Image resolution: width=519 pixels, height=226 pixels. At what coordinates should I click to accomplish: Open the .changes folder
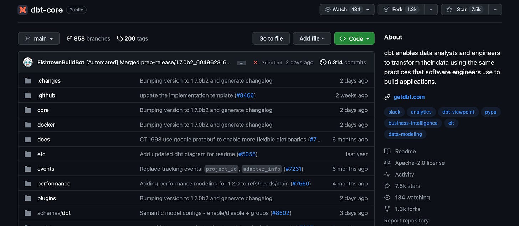[49, 81]
